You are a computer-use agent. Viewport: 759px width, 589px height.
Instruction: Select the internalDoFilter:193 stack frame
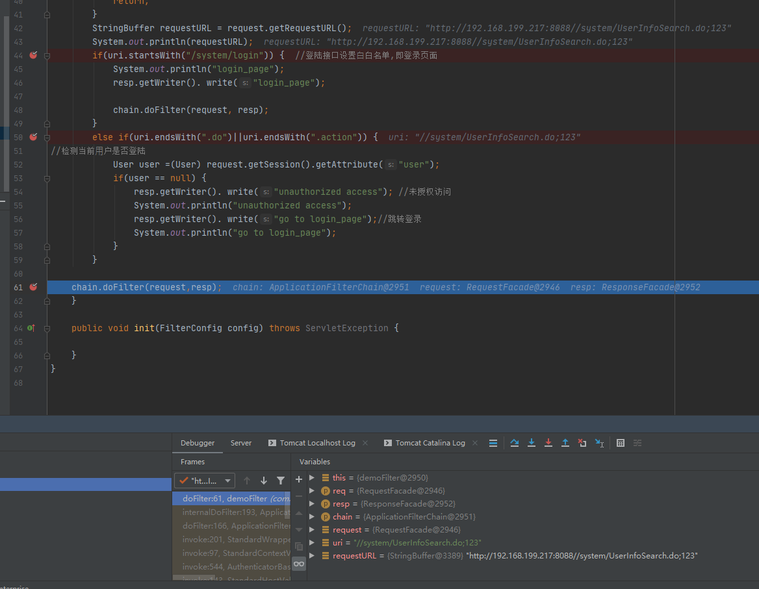coord(235,512)
